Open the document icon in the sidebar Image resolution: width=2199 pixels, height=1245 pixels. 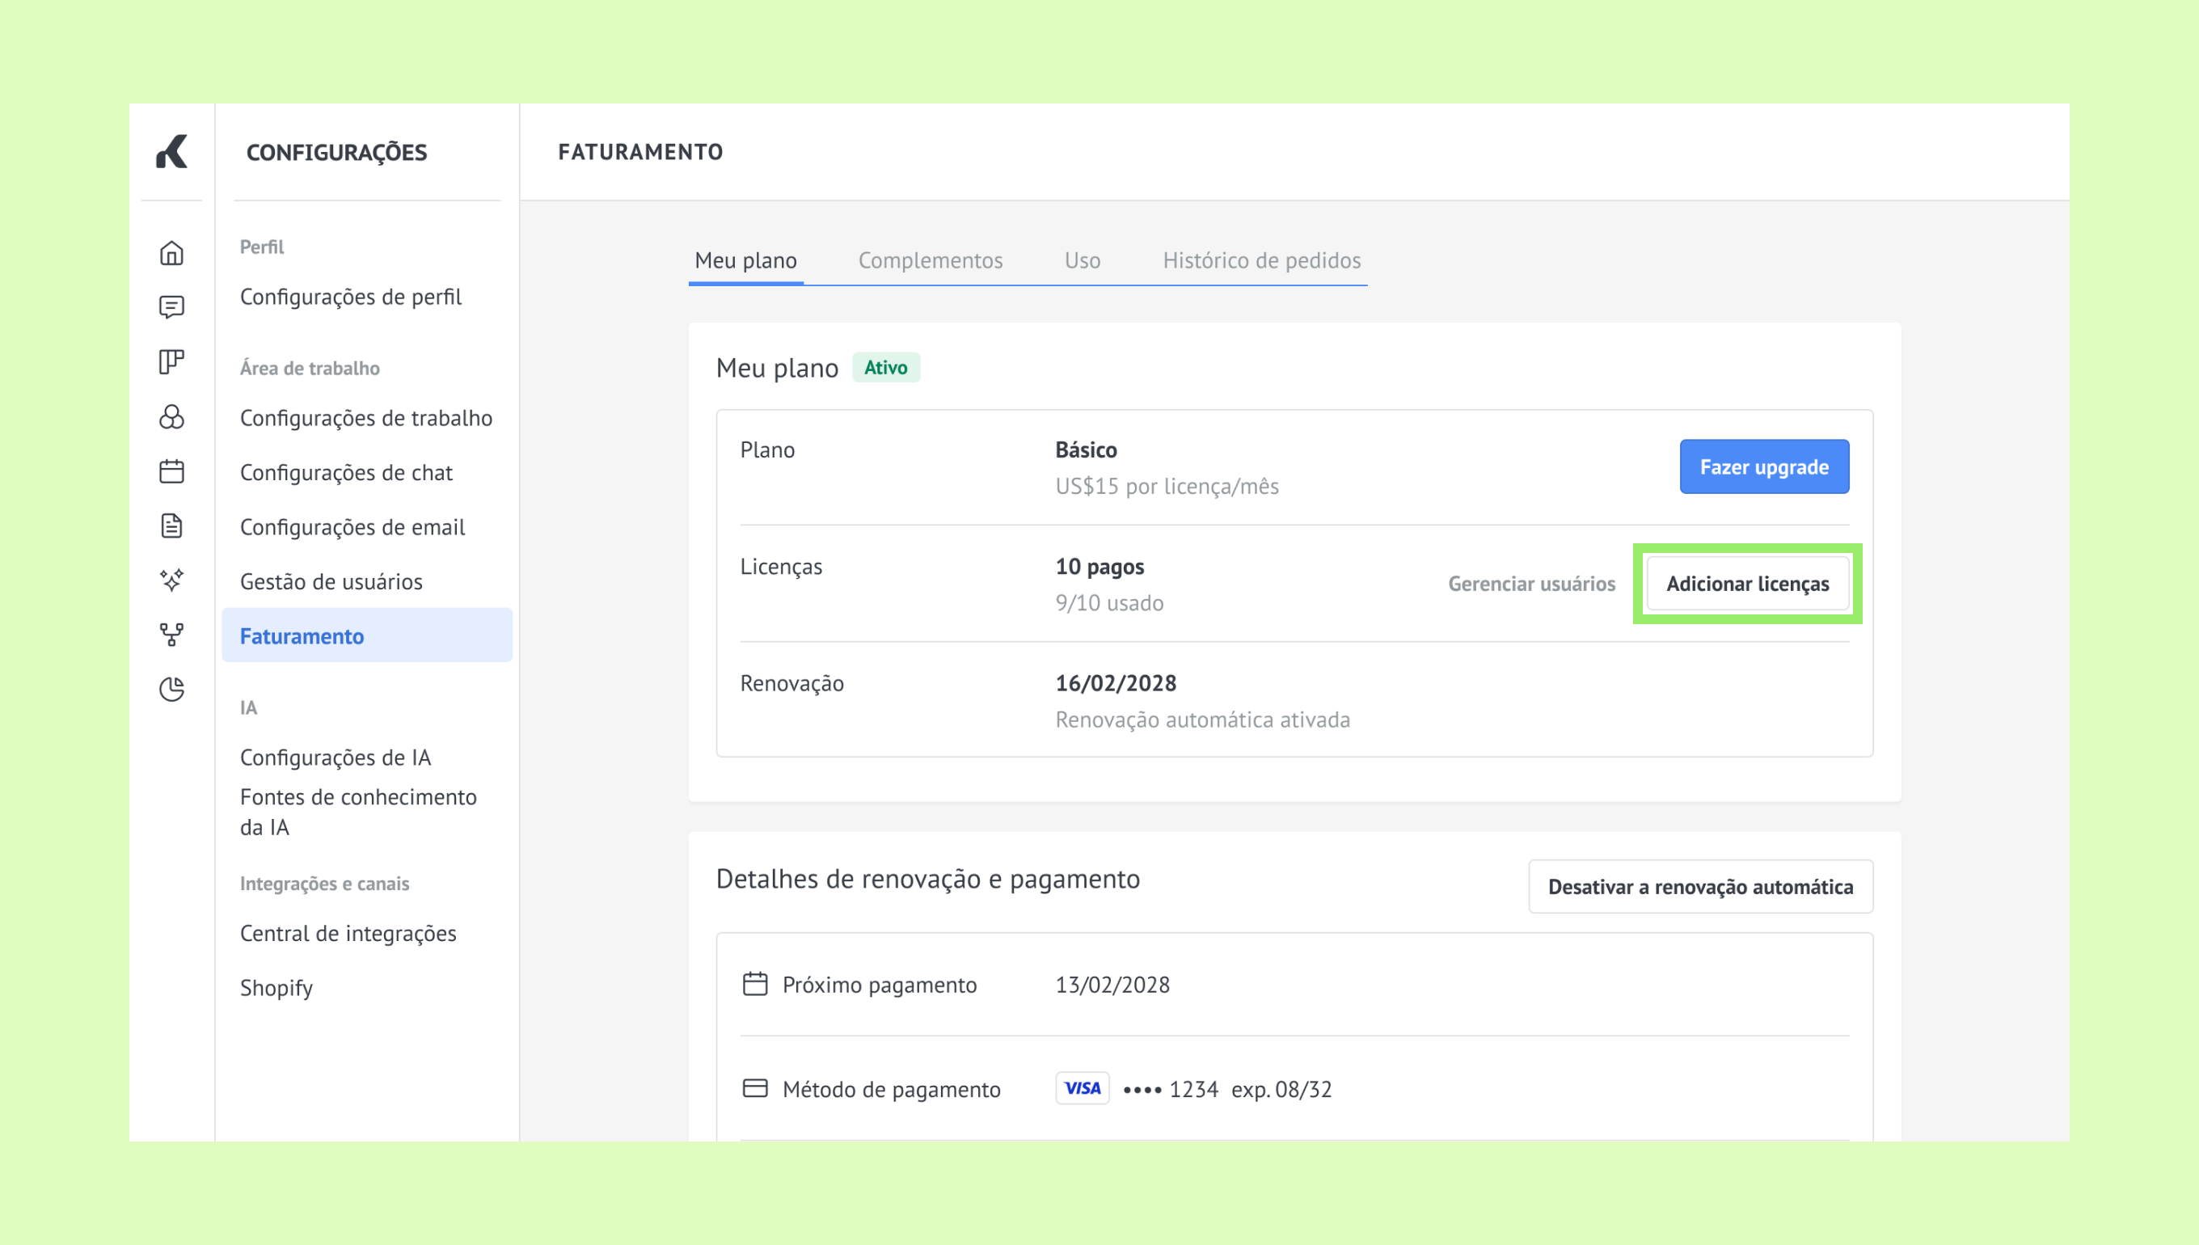pyautogui.click(x=172, y=525)
